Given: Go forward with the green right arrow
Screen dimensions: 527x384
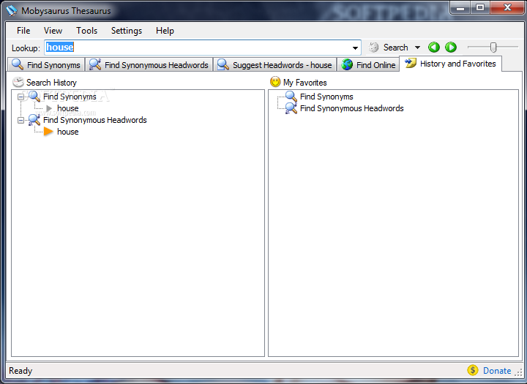Looking at the screenshot, I should tap(451, 48).
